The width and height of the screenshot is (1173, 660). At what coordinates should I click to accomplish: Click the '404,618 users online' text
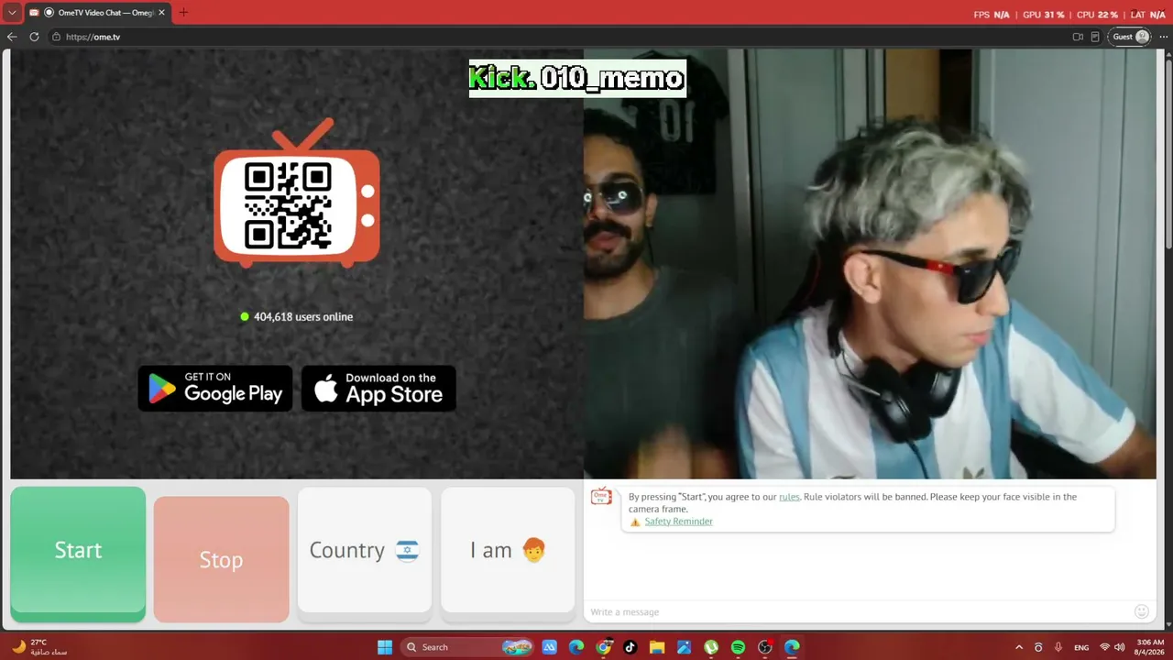point(303,317)
